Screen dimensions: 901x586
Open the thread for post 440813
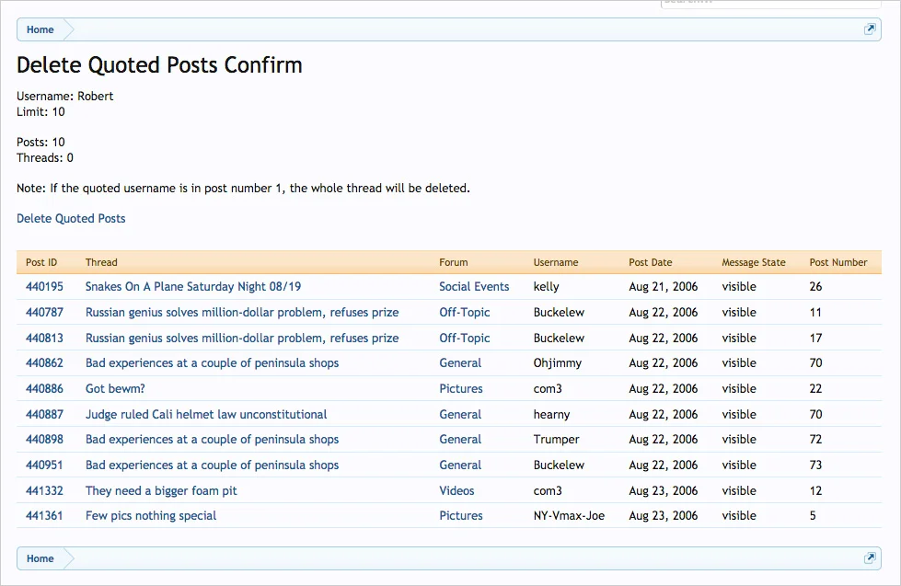tap(242, 338)
